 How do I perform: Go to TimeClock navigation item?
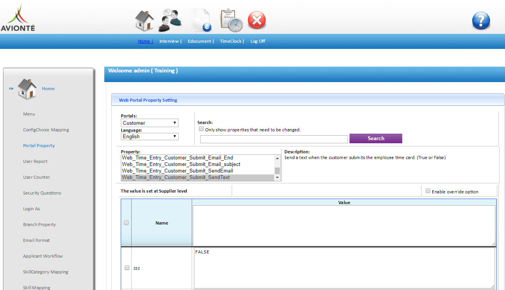pyautogui.click(x=232, y=41)
